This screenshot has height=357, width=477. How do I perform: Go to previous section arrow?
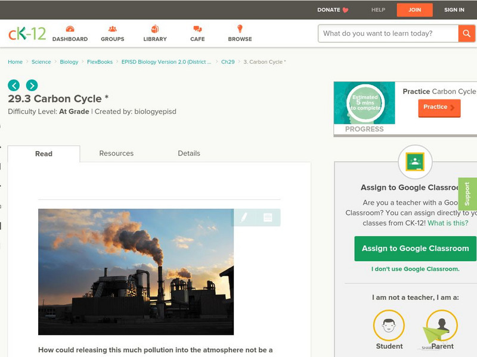pos(14,85)
